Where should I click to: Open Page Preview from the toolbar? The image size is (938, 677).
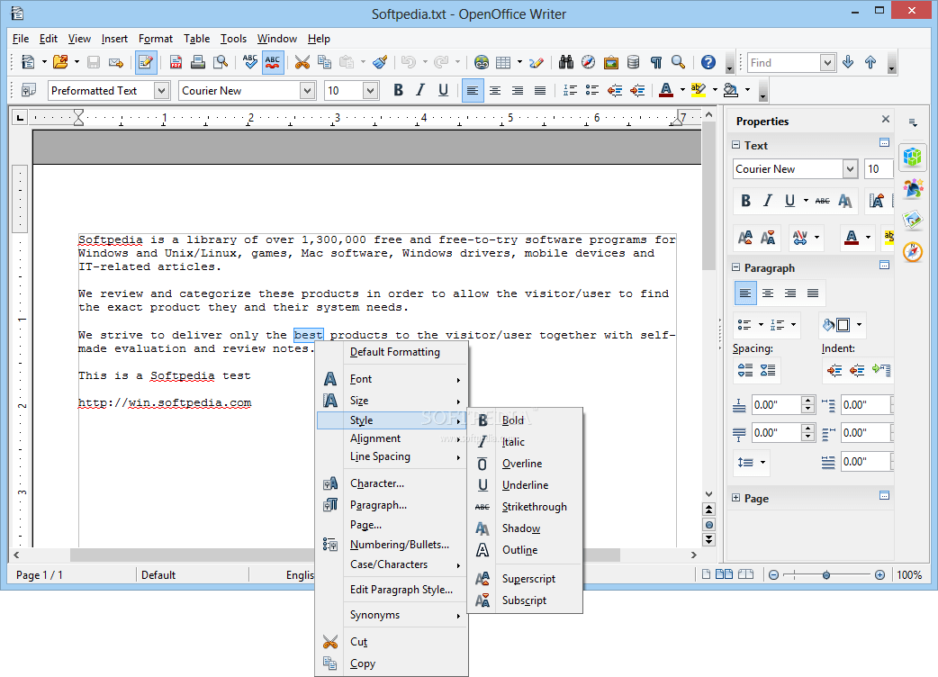click(x=221, y=62)
